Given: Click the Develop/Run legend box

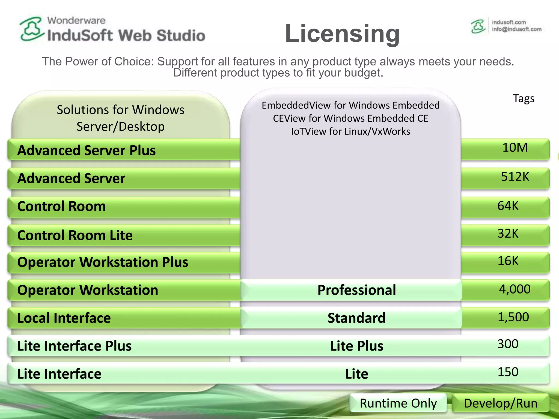Looking at the screenshot, I should click(x=501, y=403).
